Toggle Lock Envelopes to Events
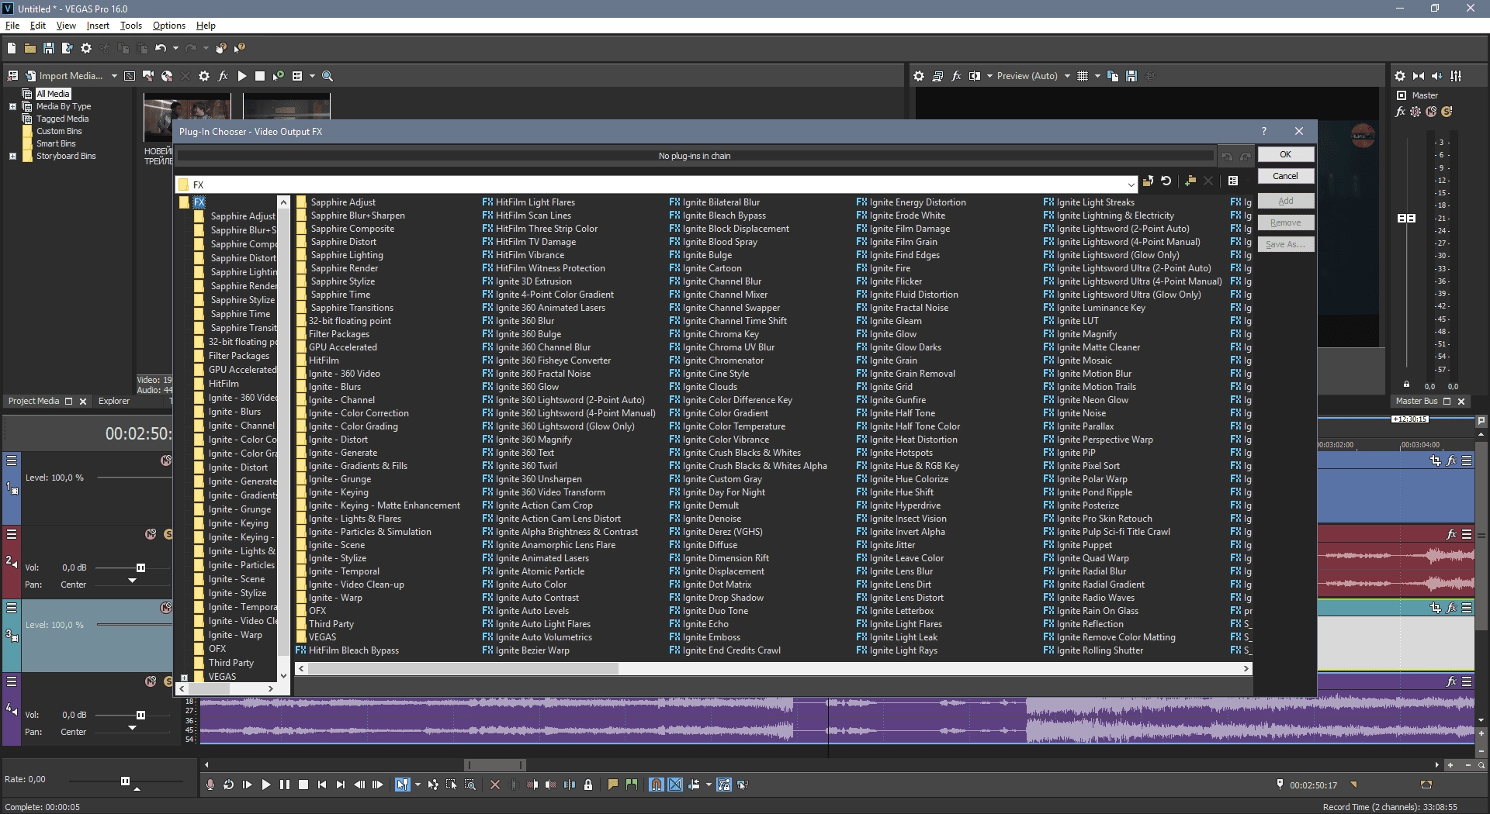Viewport: 1490px width, 814px height. coord(724,785)
